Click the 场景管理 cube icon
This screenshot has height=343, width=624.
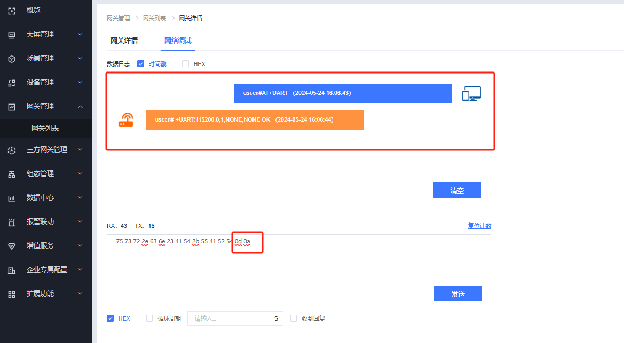pos(12,59)
